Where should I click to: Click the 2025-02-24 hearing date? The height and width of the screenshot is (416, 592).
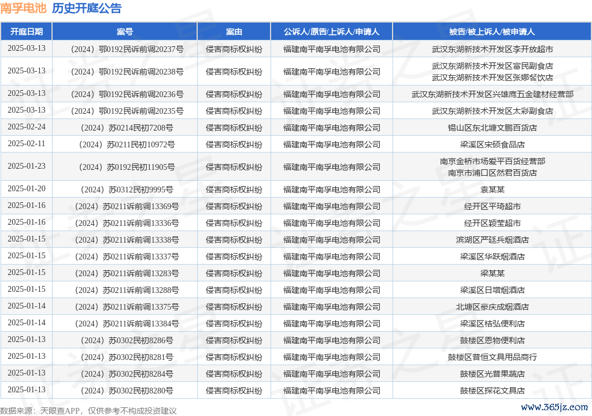pos(27,127)
